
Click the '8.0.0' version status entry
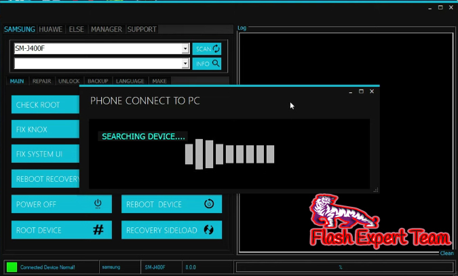(x=191, y=267)
